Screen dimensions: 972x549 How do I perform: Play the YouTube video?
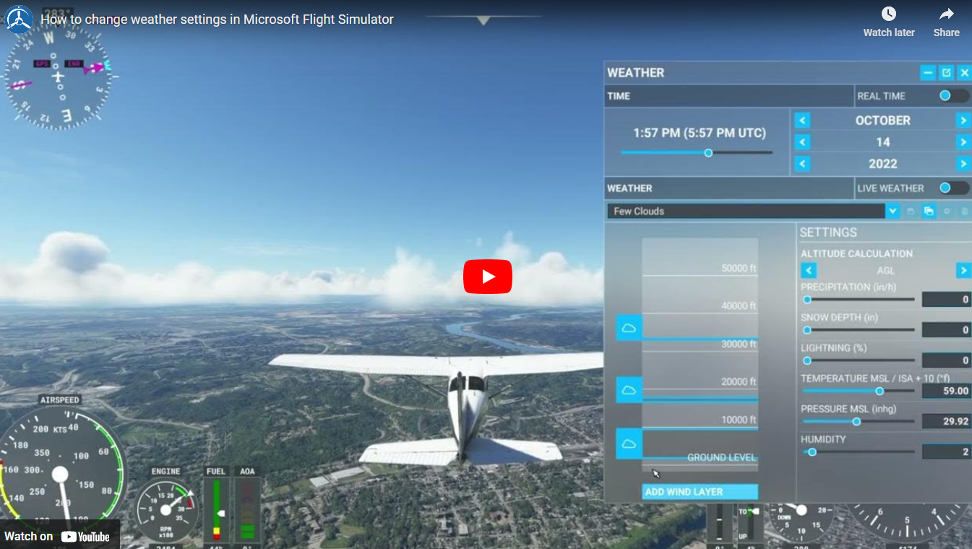(488, 276)
